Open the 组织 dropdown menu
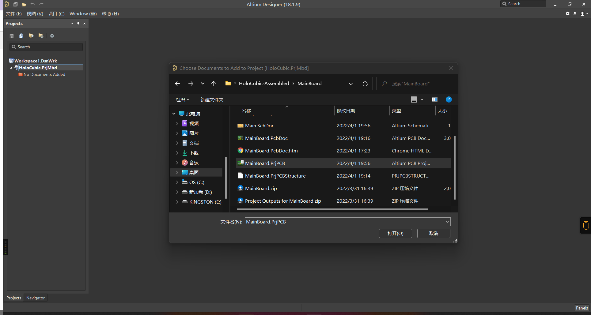Screen dimensions: 591x315 tap(183, 99)
